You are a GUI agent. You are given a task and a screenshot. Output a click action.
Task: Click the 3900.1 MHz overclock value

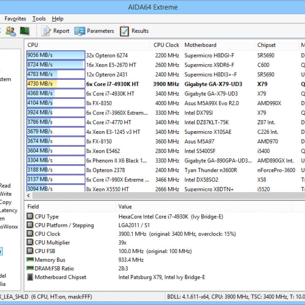pos(177,234)
